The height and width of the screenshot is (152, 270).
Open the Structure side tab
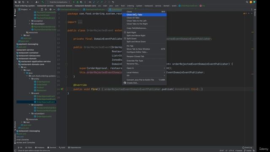[x=15, y=126]
